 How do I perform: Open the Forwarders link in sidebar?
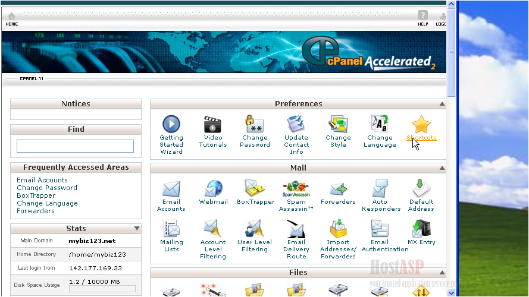pyautogui.click(x=36, y=211)
